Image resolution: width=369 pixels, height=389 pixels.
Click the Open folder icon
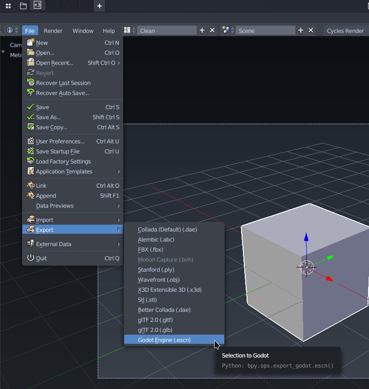(x=31, y=53)
